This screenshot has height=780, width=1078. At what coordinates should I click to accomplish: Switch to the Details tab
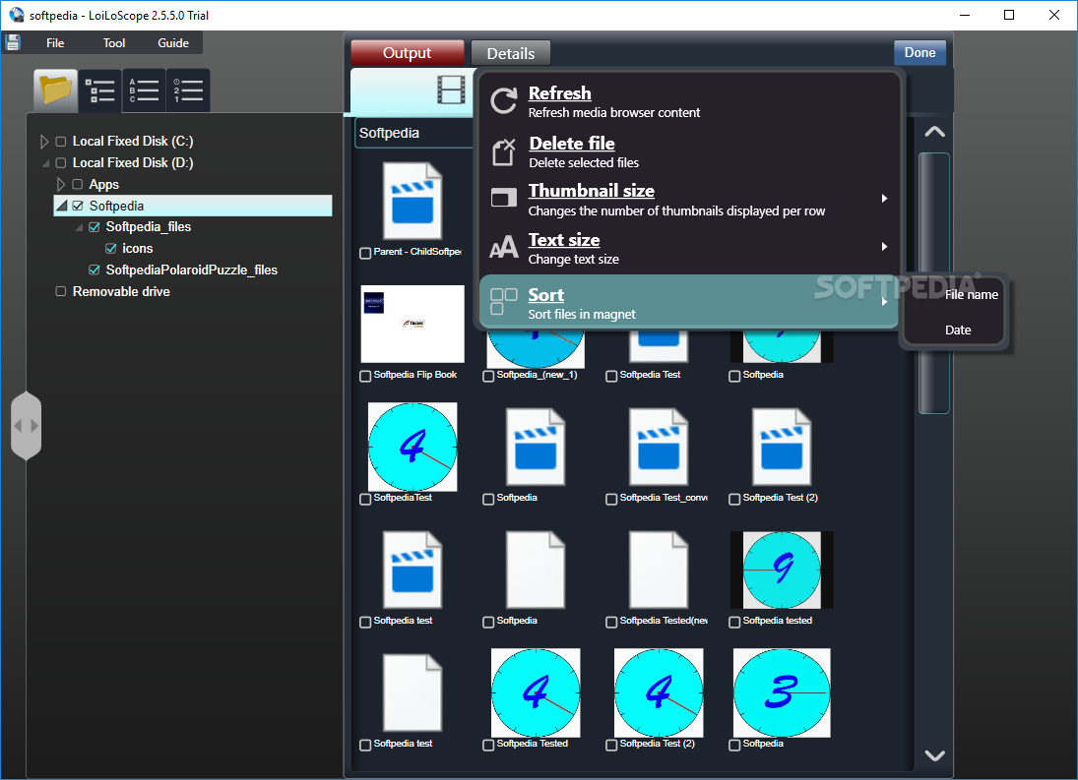pyautogui.click(x=511, y=53)
